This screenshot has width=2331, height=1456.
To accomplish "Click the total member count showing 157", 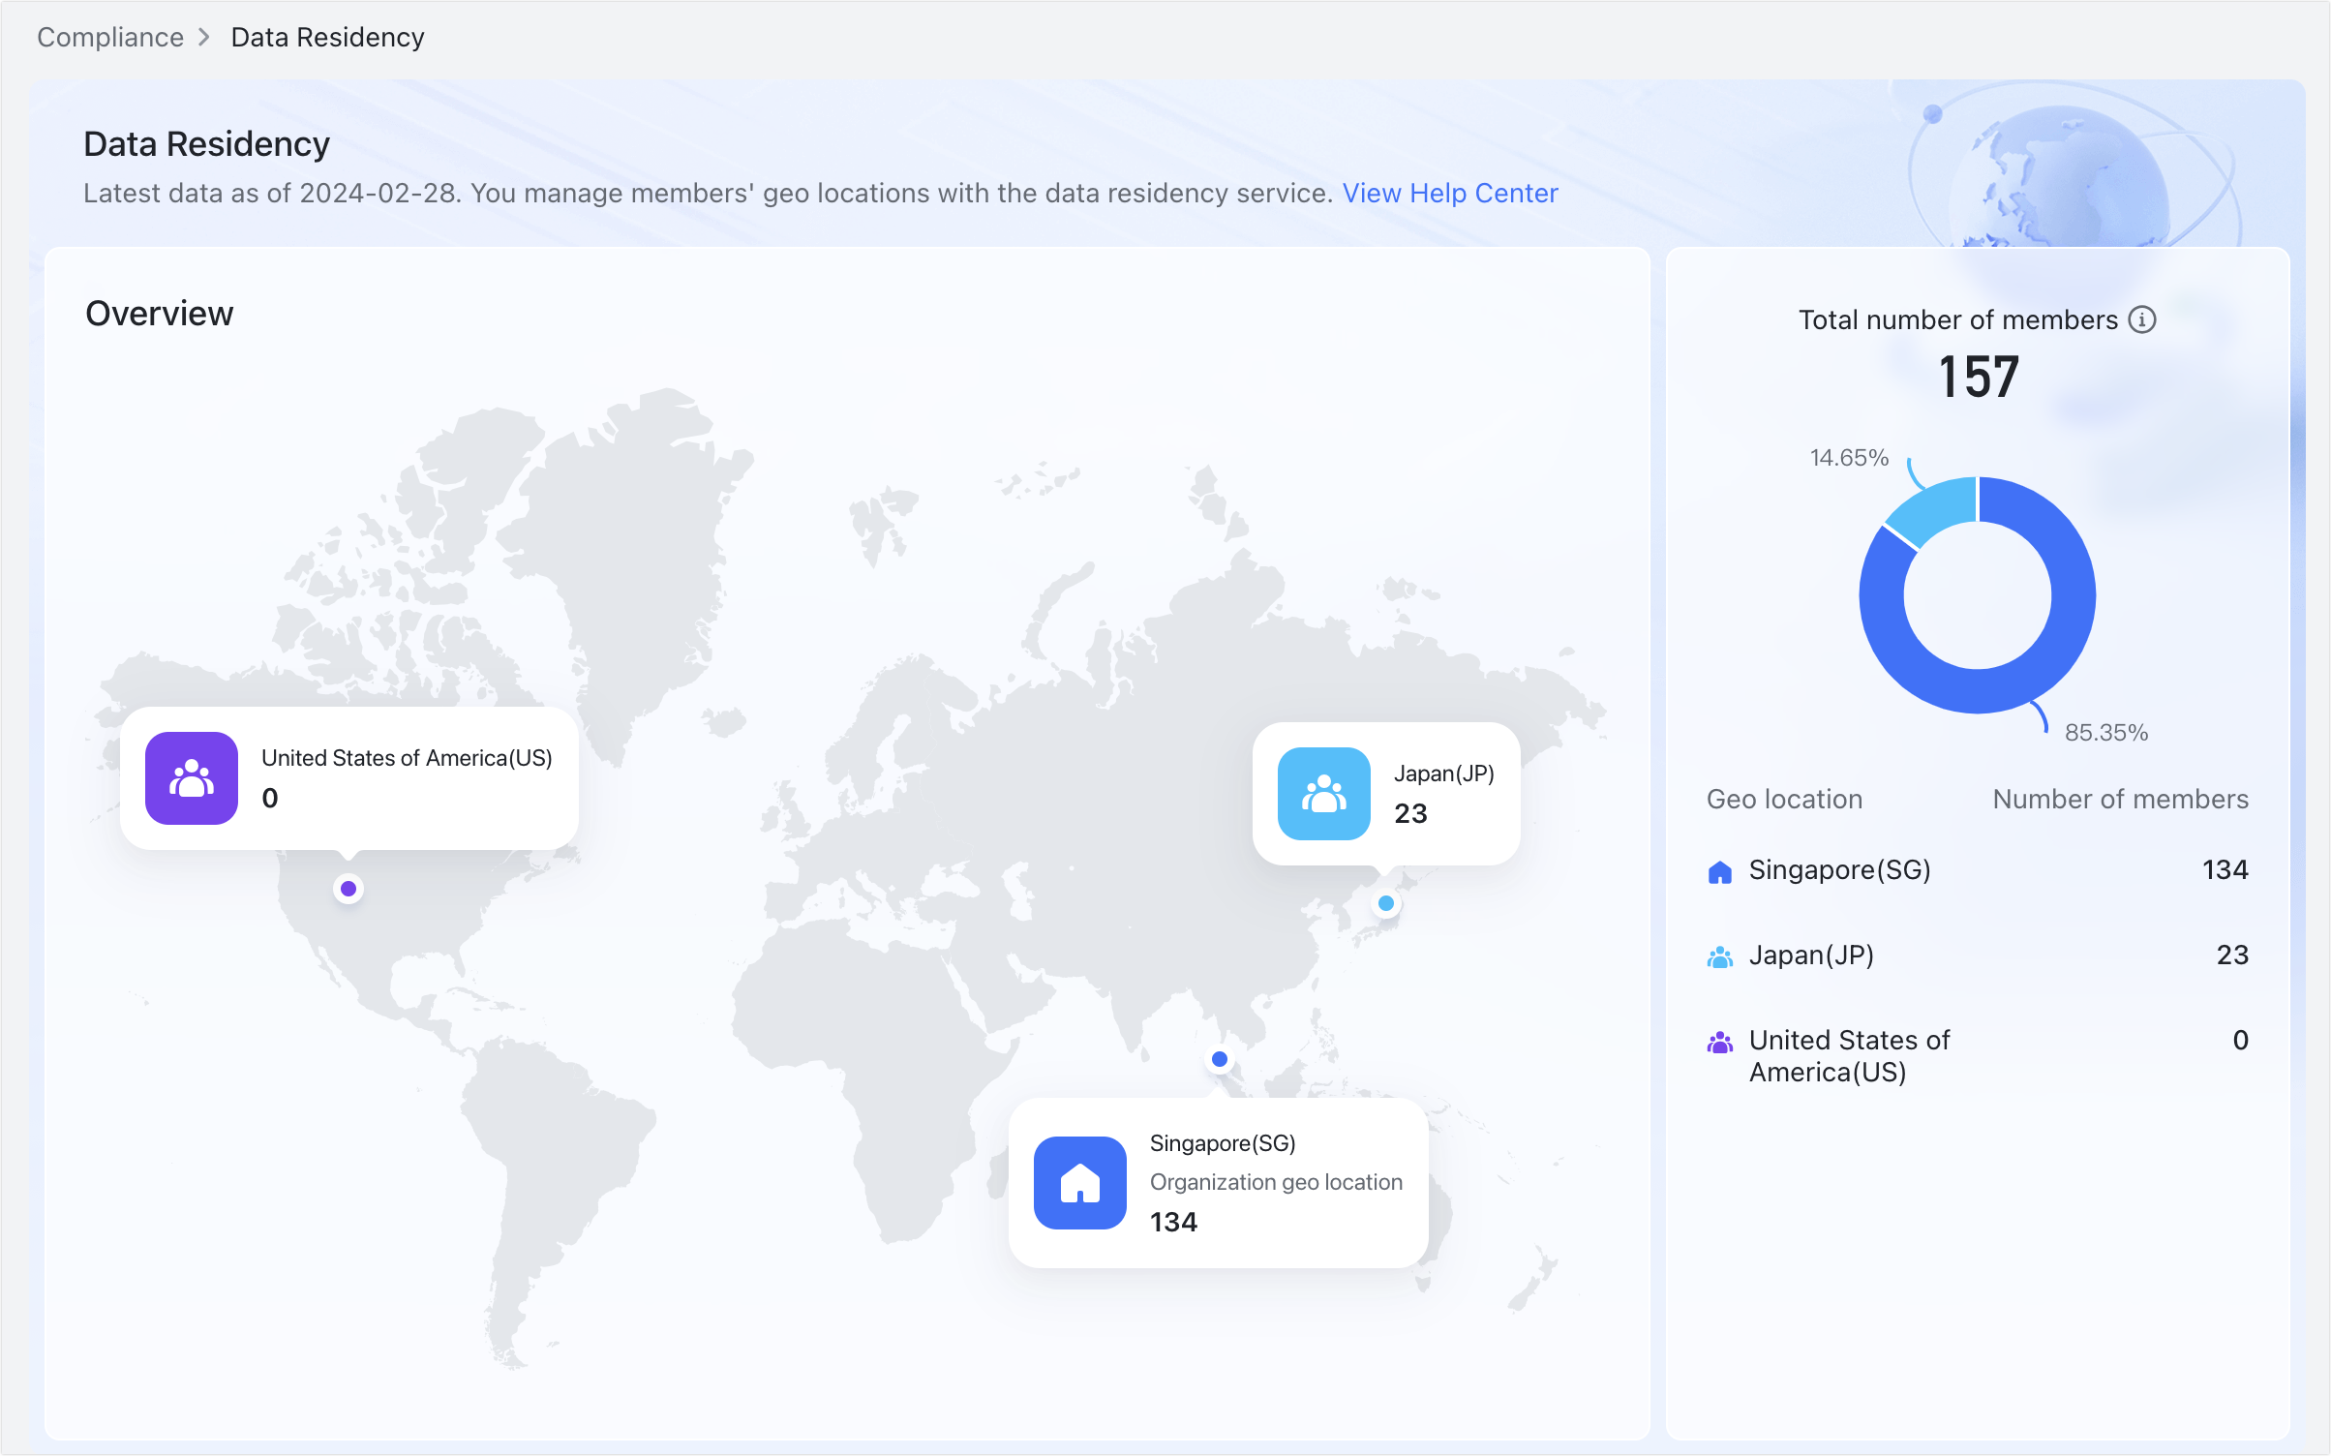I will coord(1977,378).
